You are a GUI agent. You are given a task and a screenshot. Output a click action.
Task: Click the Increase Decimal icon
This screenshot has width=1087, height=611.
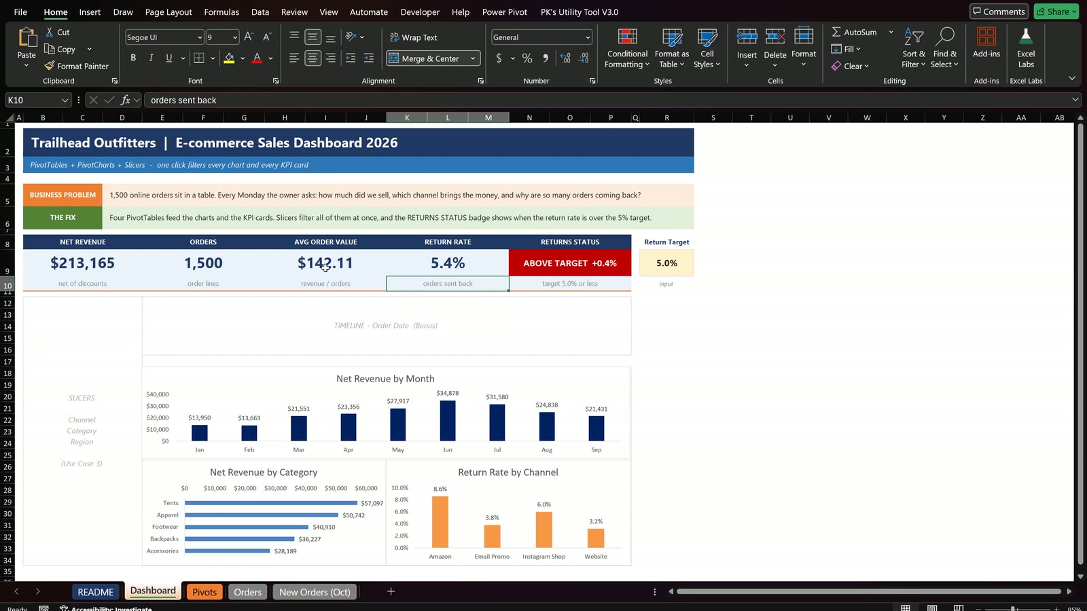pyautogui.click(x=565, y=58)
